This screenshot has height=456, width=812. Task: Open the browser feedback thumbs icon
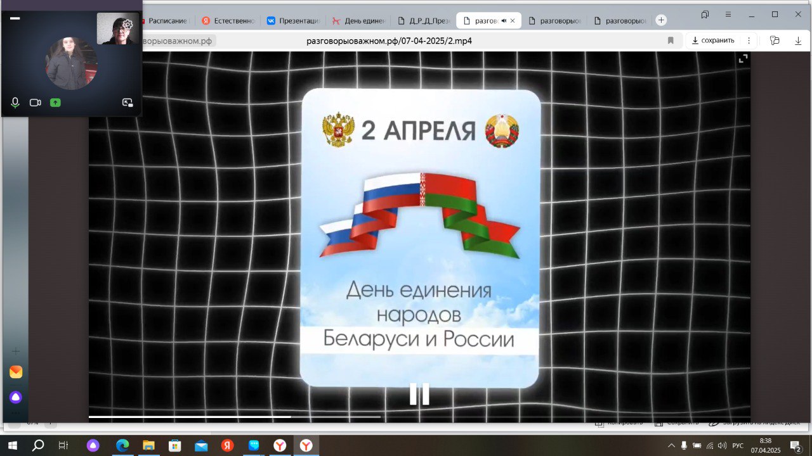(775, 41)
